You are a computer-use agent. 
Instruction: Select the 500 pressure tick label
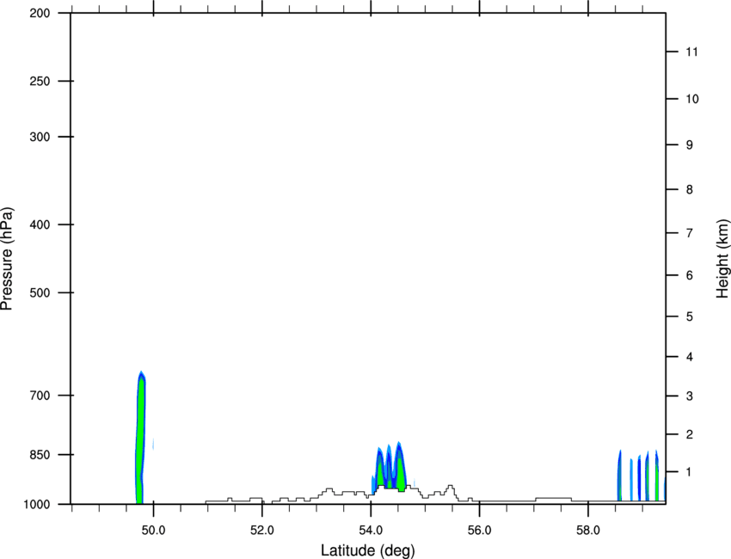click(x=40, y=292)
